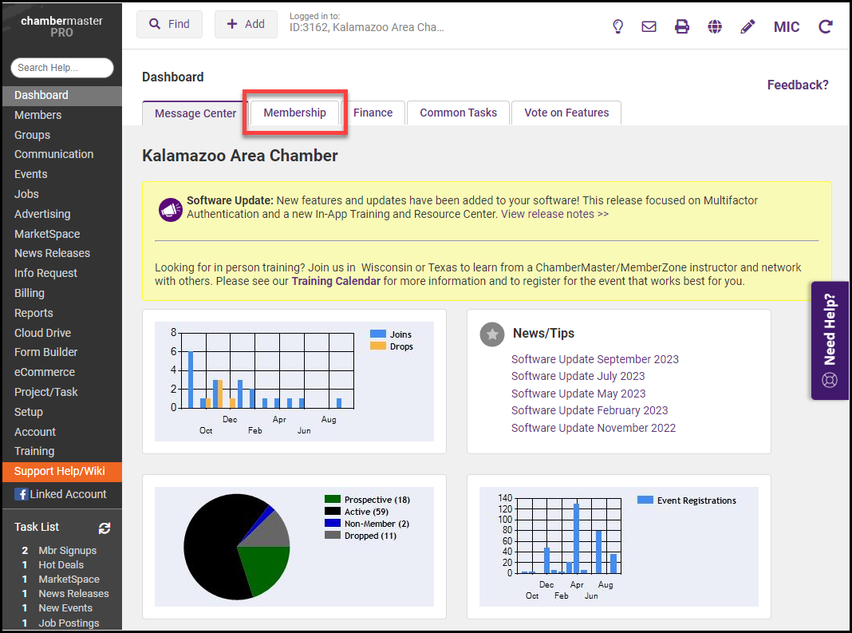Select the Vote on Features tab
Screen dimensions: 852x633
tap(566, 113)
